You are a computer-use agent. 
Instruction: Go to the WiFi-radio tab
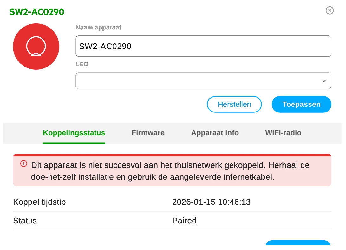tap(283, 133)
